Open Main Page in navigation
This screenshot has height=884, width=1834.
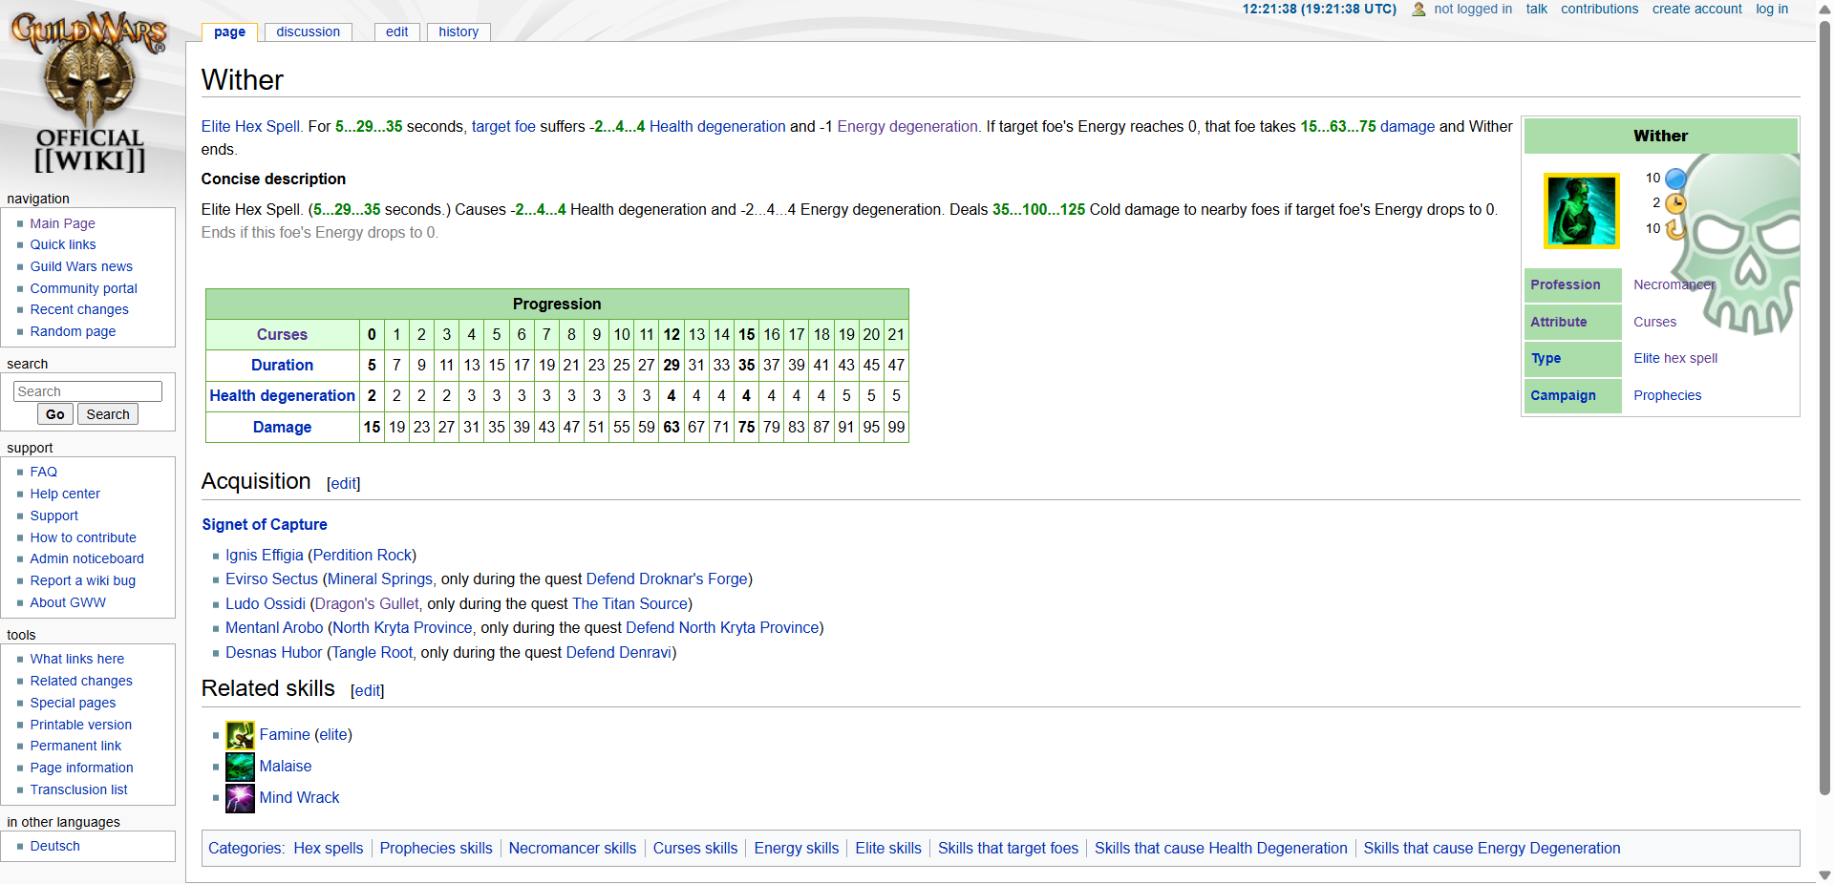point(62,223)
